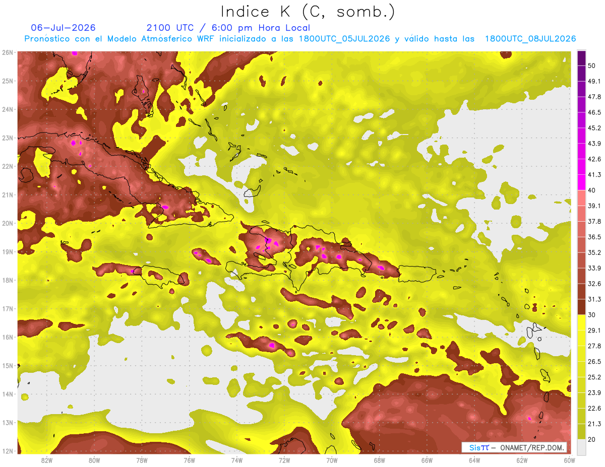
Task: Click the latitude label "21N"
Action: pos(8,195)
